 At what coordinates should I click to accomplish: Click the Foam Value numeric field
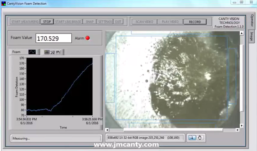[53, 38]
